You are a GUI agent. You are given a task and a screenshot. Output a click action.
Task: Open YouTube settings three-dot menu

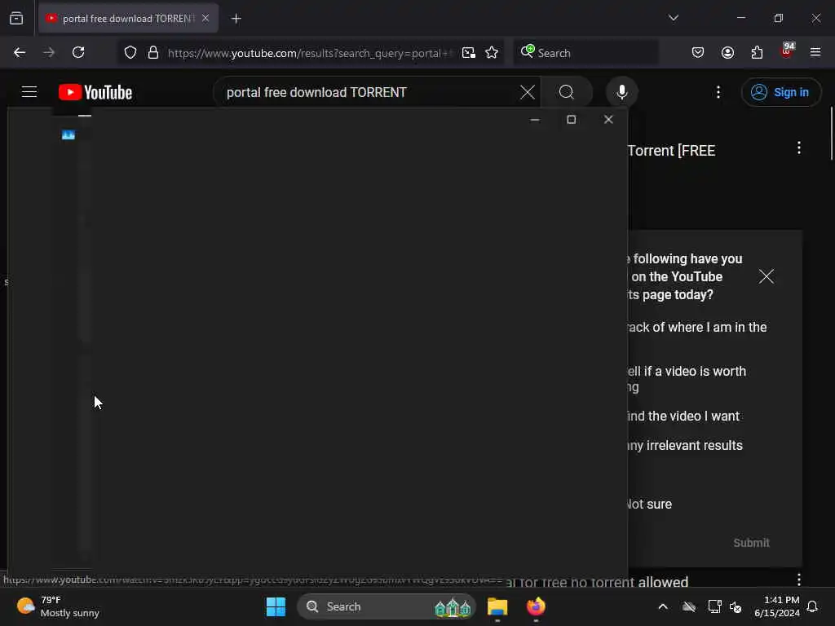(x=718, y=92)
